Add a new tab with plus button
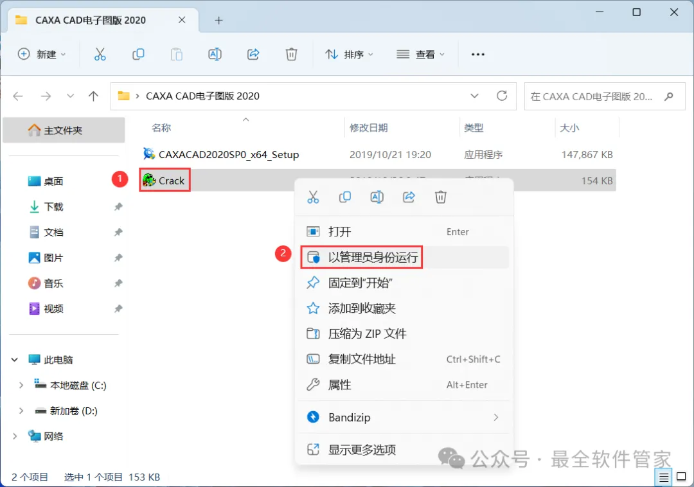The image size is (694, 487). pos(218,21)
